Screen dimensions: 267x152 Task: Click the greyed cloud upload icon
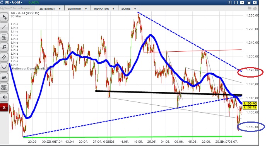pos(255,8)
